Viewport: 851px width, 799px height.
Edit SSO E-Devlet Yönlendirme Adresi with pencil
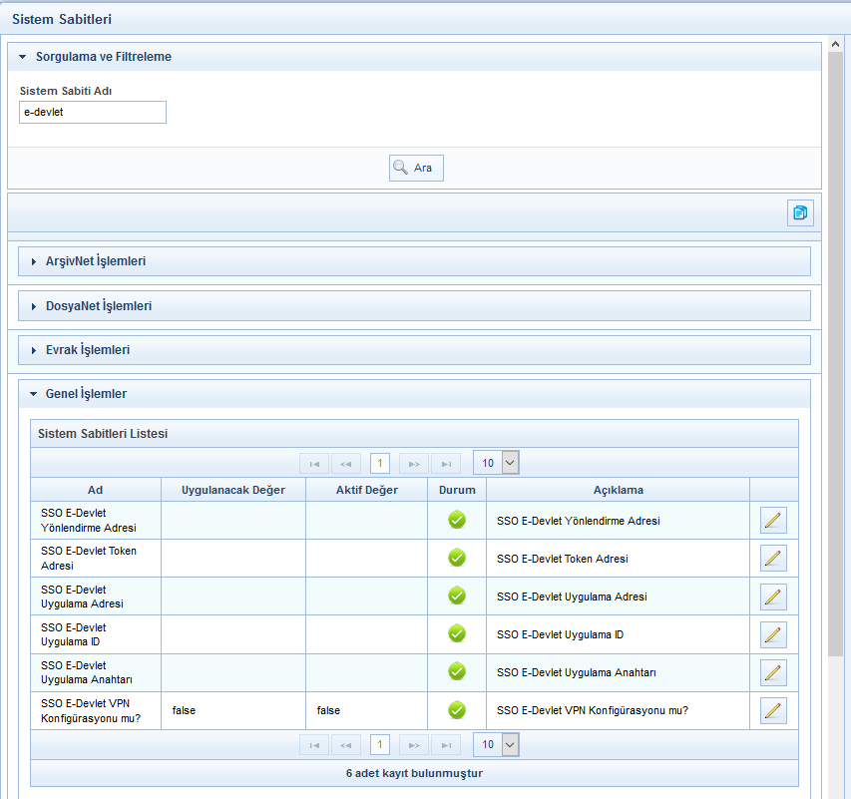pyautogui.click(x=773, y=521)
